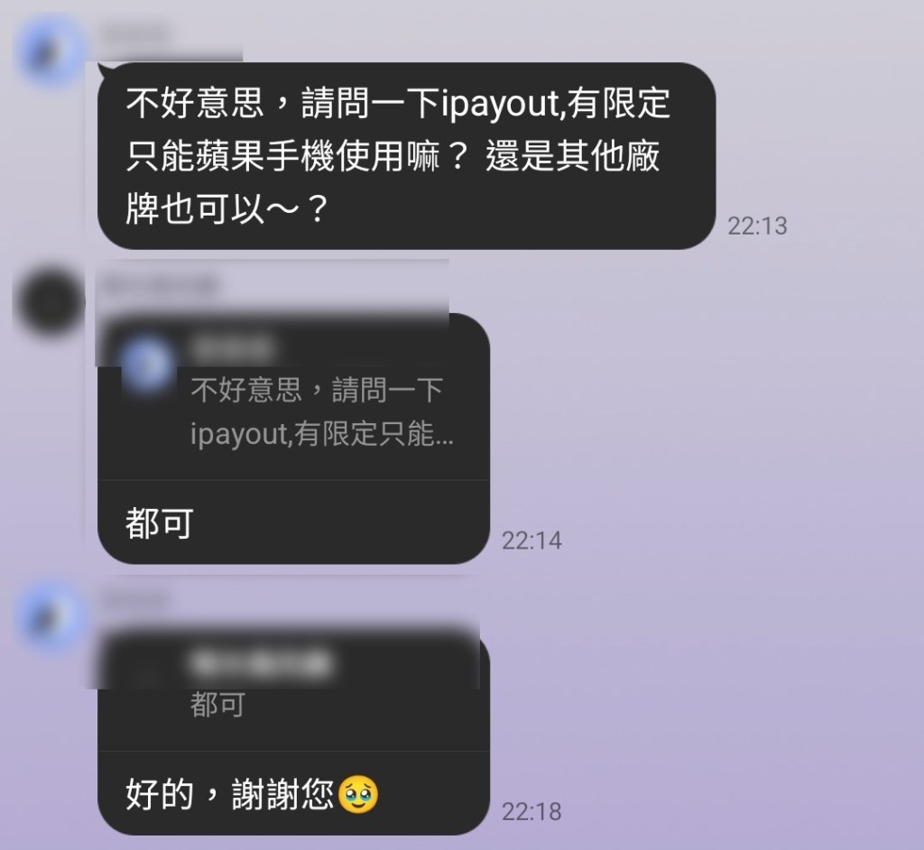The width and height of the screenshot is (924, 850).
Task: Tap the 22:13 timestamp
Action: click(x=757, y=226)
